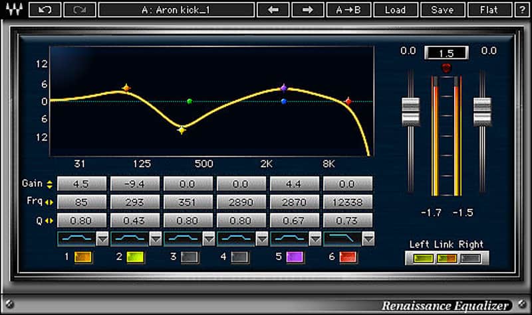Click band 5 bell filter shape icon

coord(290,239)
